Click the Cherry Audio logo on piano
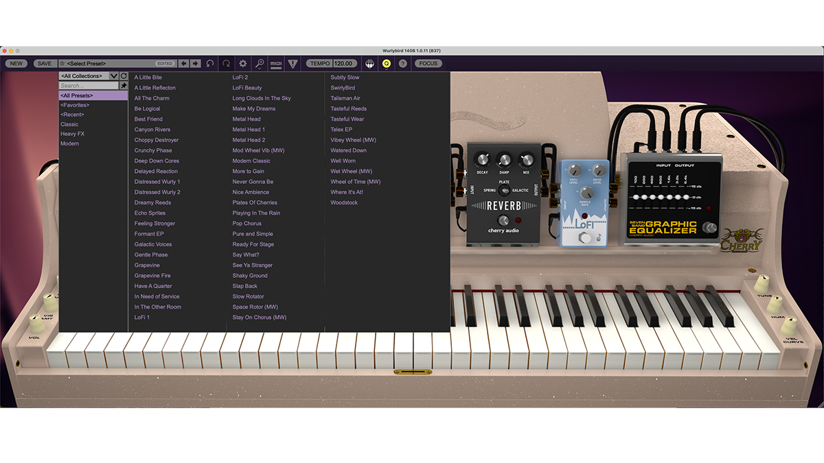The image size is (824, 463). [x=742, y=239]
